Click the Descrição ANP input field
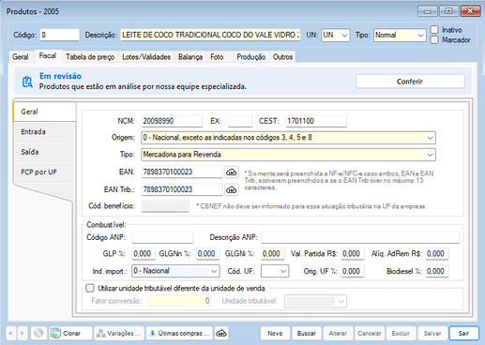This screenshot has width=485, height=345. (360, 237)
